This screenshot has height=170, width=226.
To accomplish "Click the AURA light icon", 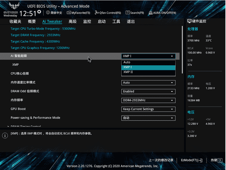I will pos(151,13).
